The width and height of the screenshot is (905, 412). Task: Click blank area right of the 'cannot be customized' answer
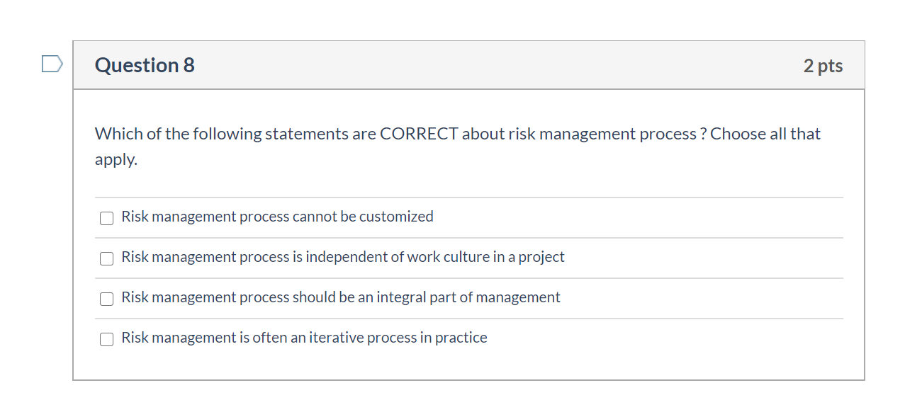click(638, 217)
